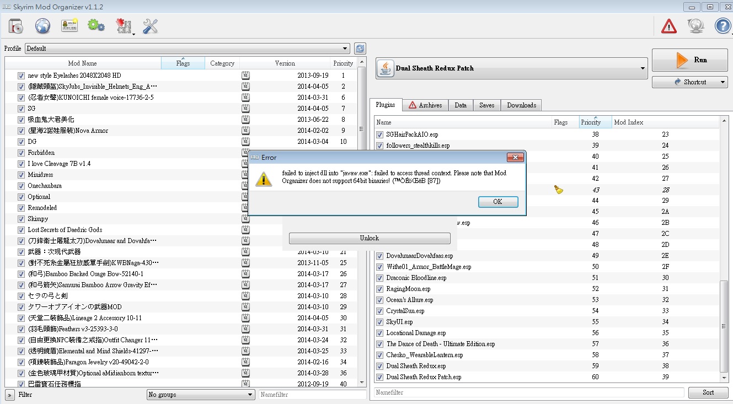The width and height of the screenshot is (733, 404).
Task: Open the profiles ID card icon
Action: click(69, 25)
